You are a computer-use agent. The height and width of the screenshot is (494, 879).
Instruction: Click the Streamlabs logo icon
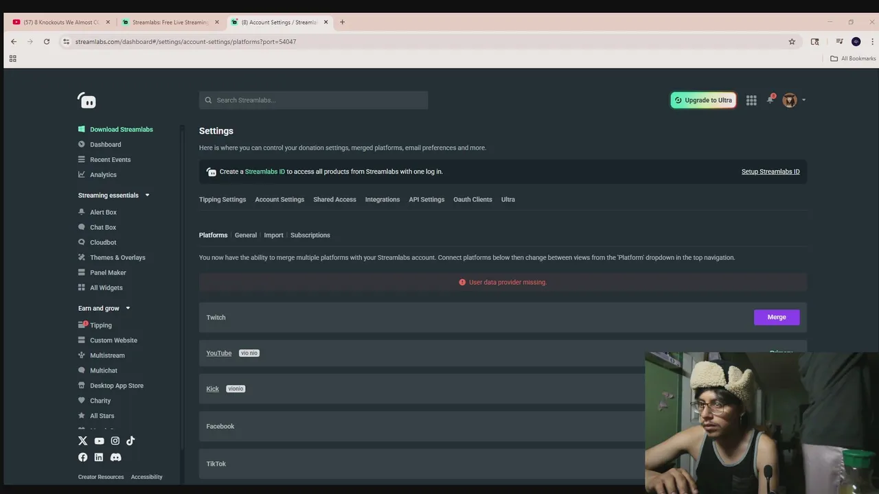(x=87, y=100)
